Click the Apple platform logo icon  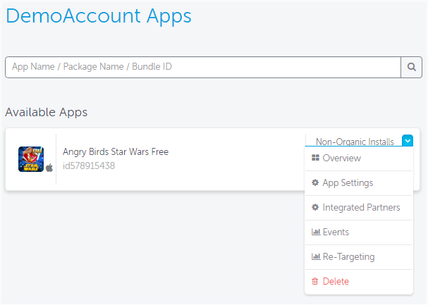pyautogui.click(x=49, y=168)
